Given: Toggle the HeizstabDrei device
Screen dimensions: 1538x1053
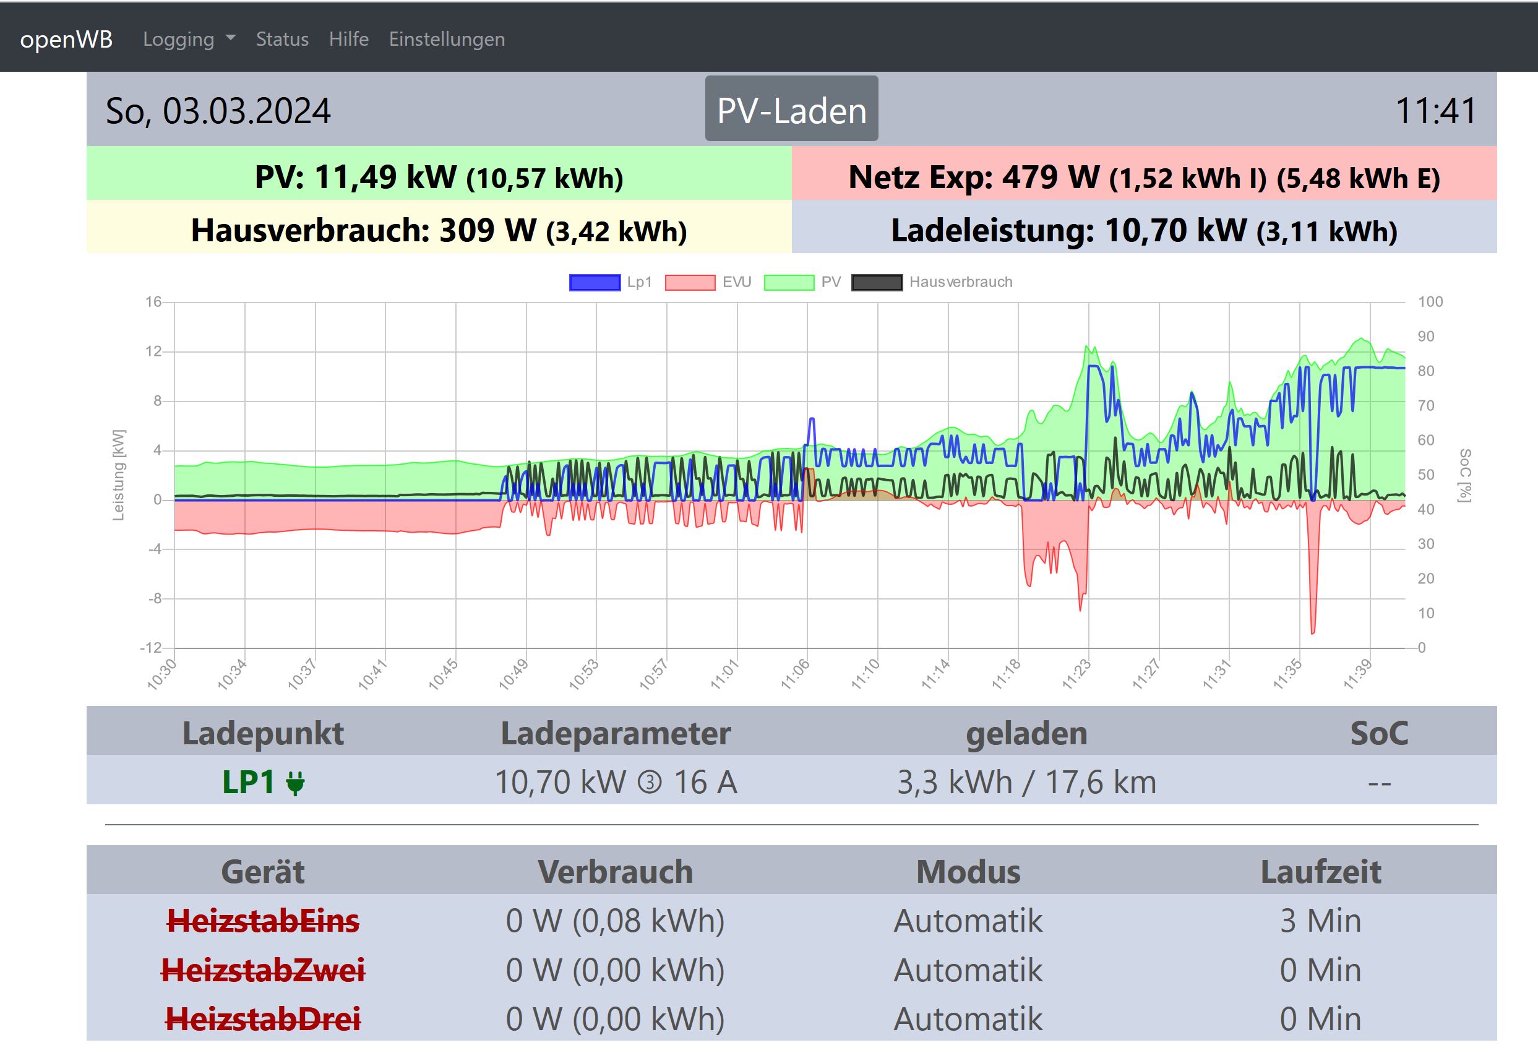Looking at the screenshot, I should click(x=263, y=1019).
